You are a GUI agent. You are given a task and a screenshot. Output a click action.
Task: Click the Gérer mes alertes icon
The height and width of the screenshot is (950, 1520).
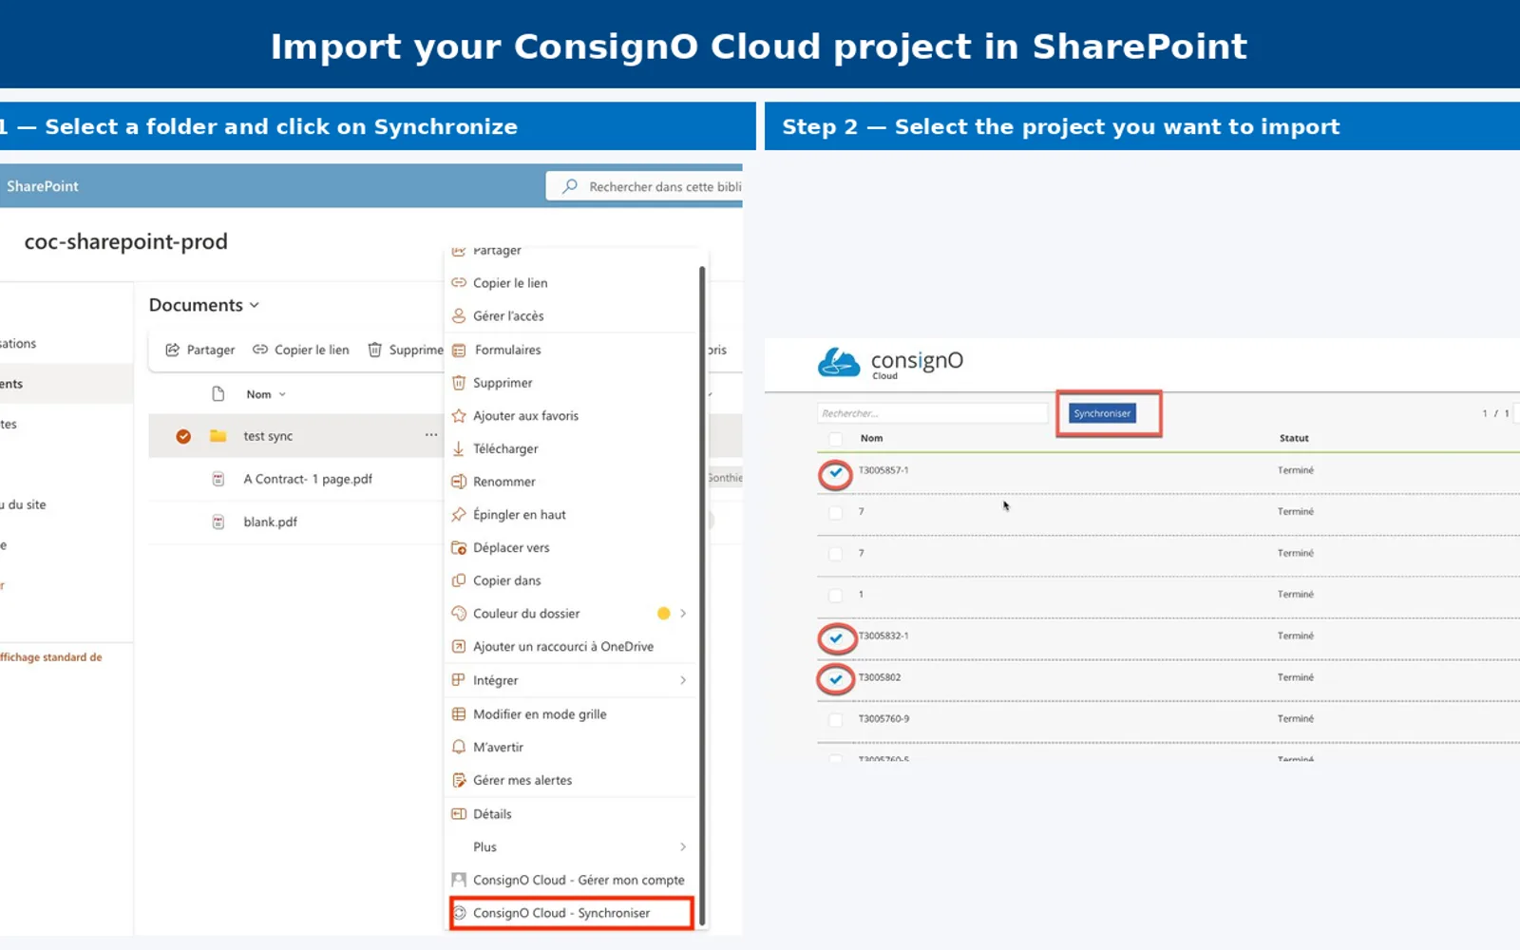tap(459, 780)
